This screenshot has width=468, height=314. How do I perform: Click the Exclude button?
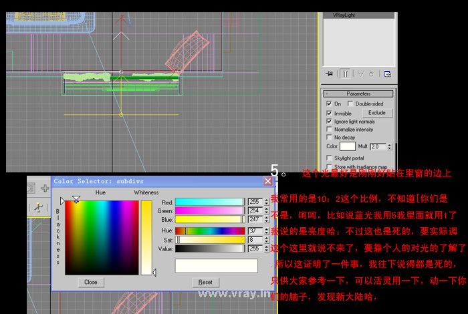tap(377, 113)
